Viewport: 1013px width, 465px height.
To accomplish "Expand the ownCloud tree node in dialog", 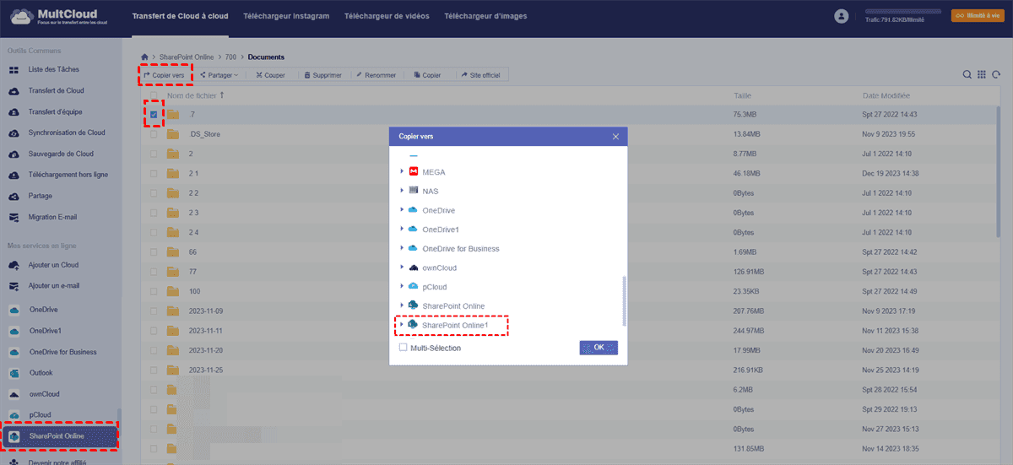I will (x=402, y=268).
